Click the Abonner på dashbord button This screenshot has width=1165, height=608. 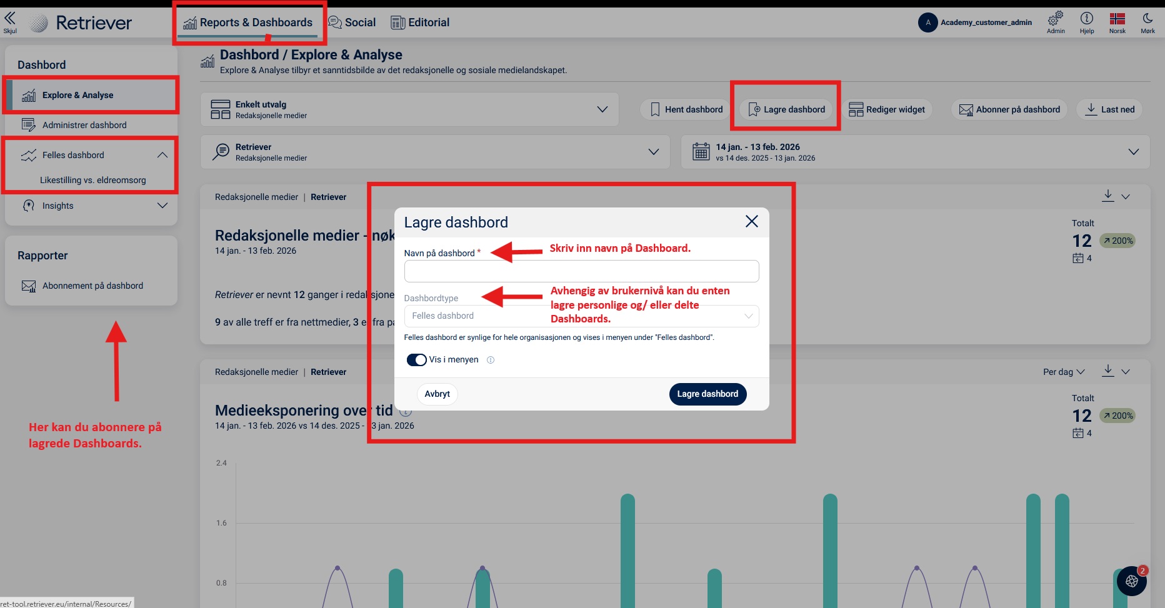[x=1009, y=109]
